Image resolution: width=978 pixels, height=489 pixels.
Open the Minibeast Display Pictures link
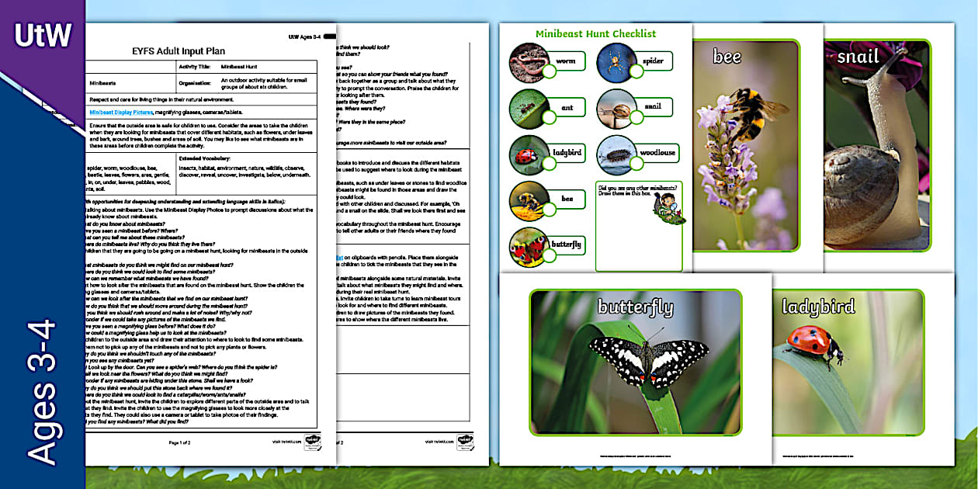(x=120, y=112)
